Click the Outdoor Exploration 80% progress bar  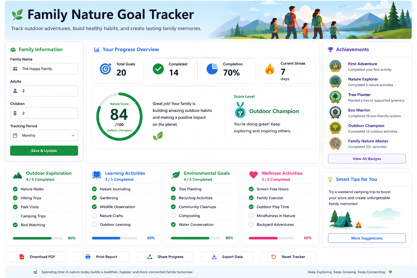point(37,238)
